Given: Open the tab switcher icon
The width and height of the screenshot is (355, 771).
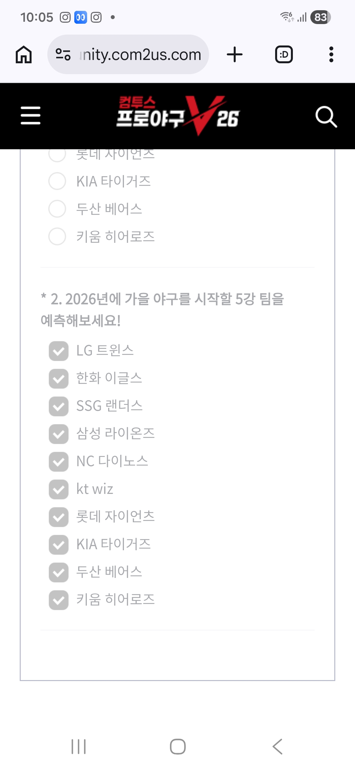Looking at the screenshot, I should pos(284,54).
